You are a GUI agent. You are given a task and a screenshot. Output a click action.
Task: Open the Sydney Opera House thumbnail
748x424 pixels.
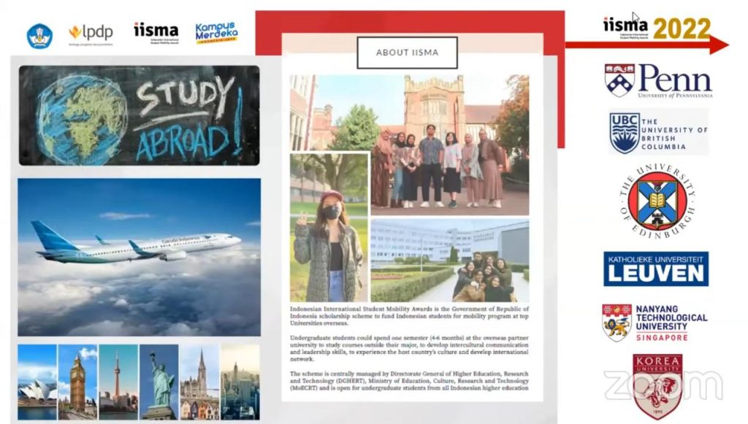point(37,382)
